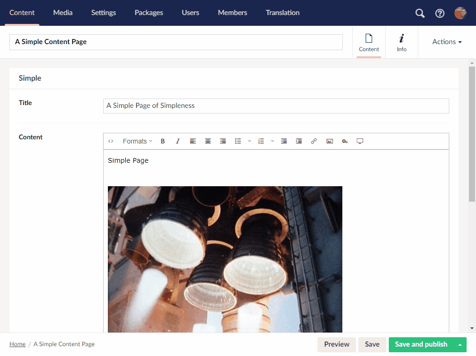Apply italic formatting
This screenshot has height=356, width=476.
pyautogui.click(x=178, y=141)
